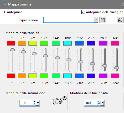Image resolution: width=124 pixels, height=113 pixels.
Task: Click the 324° pink hue slider handle
Action: [117, 67]
